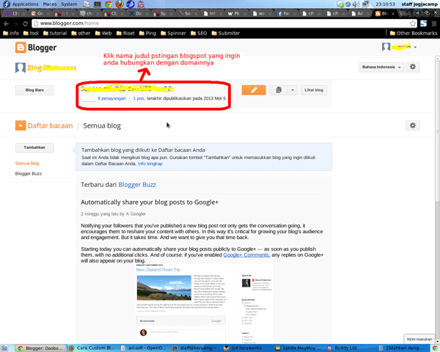
Task: Open the Info lengkap link
Action: point(149,164)
